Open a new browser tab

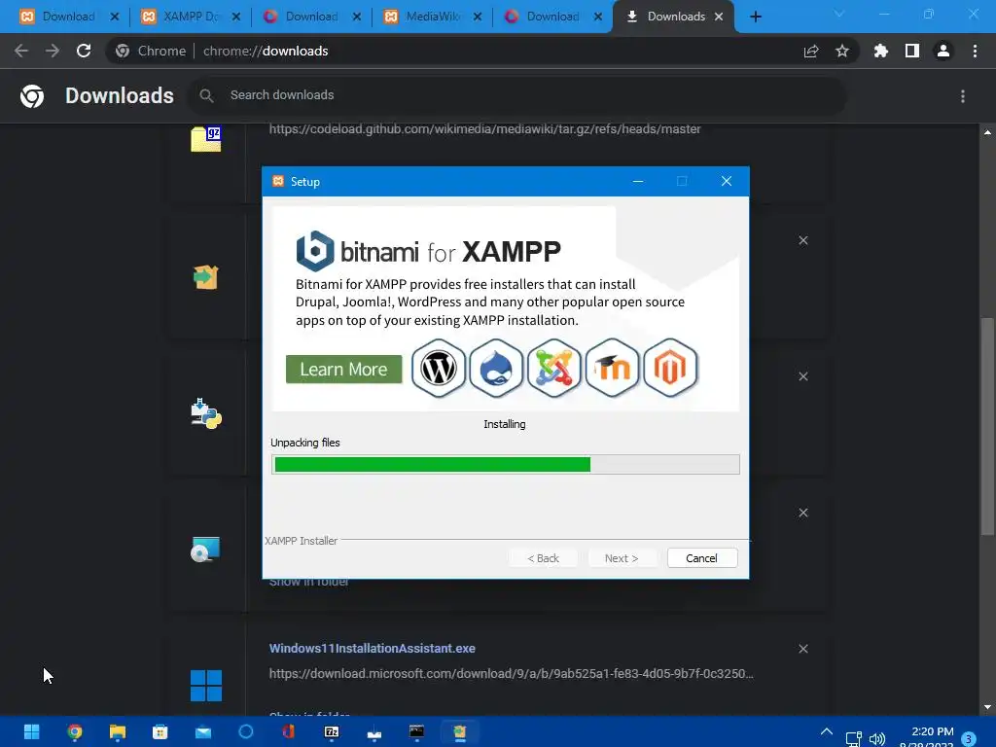[755, 17]
